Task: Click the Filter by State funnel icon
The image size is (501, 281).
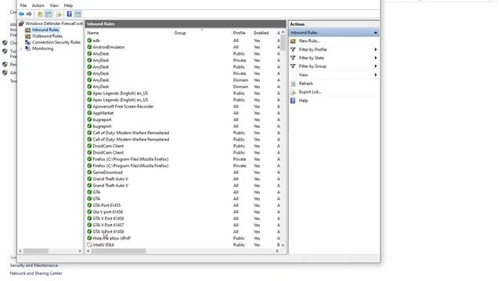Action: pos(293,58)
